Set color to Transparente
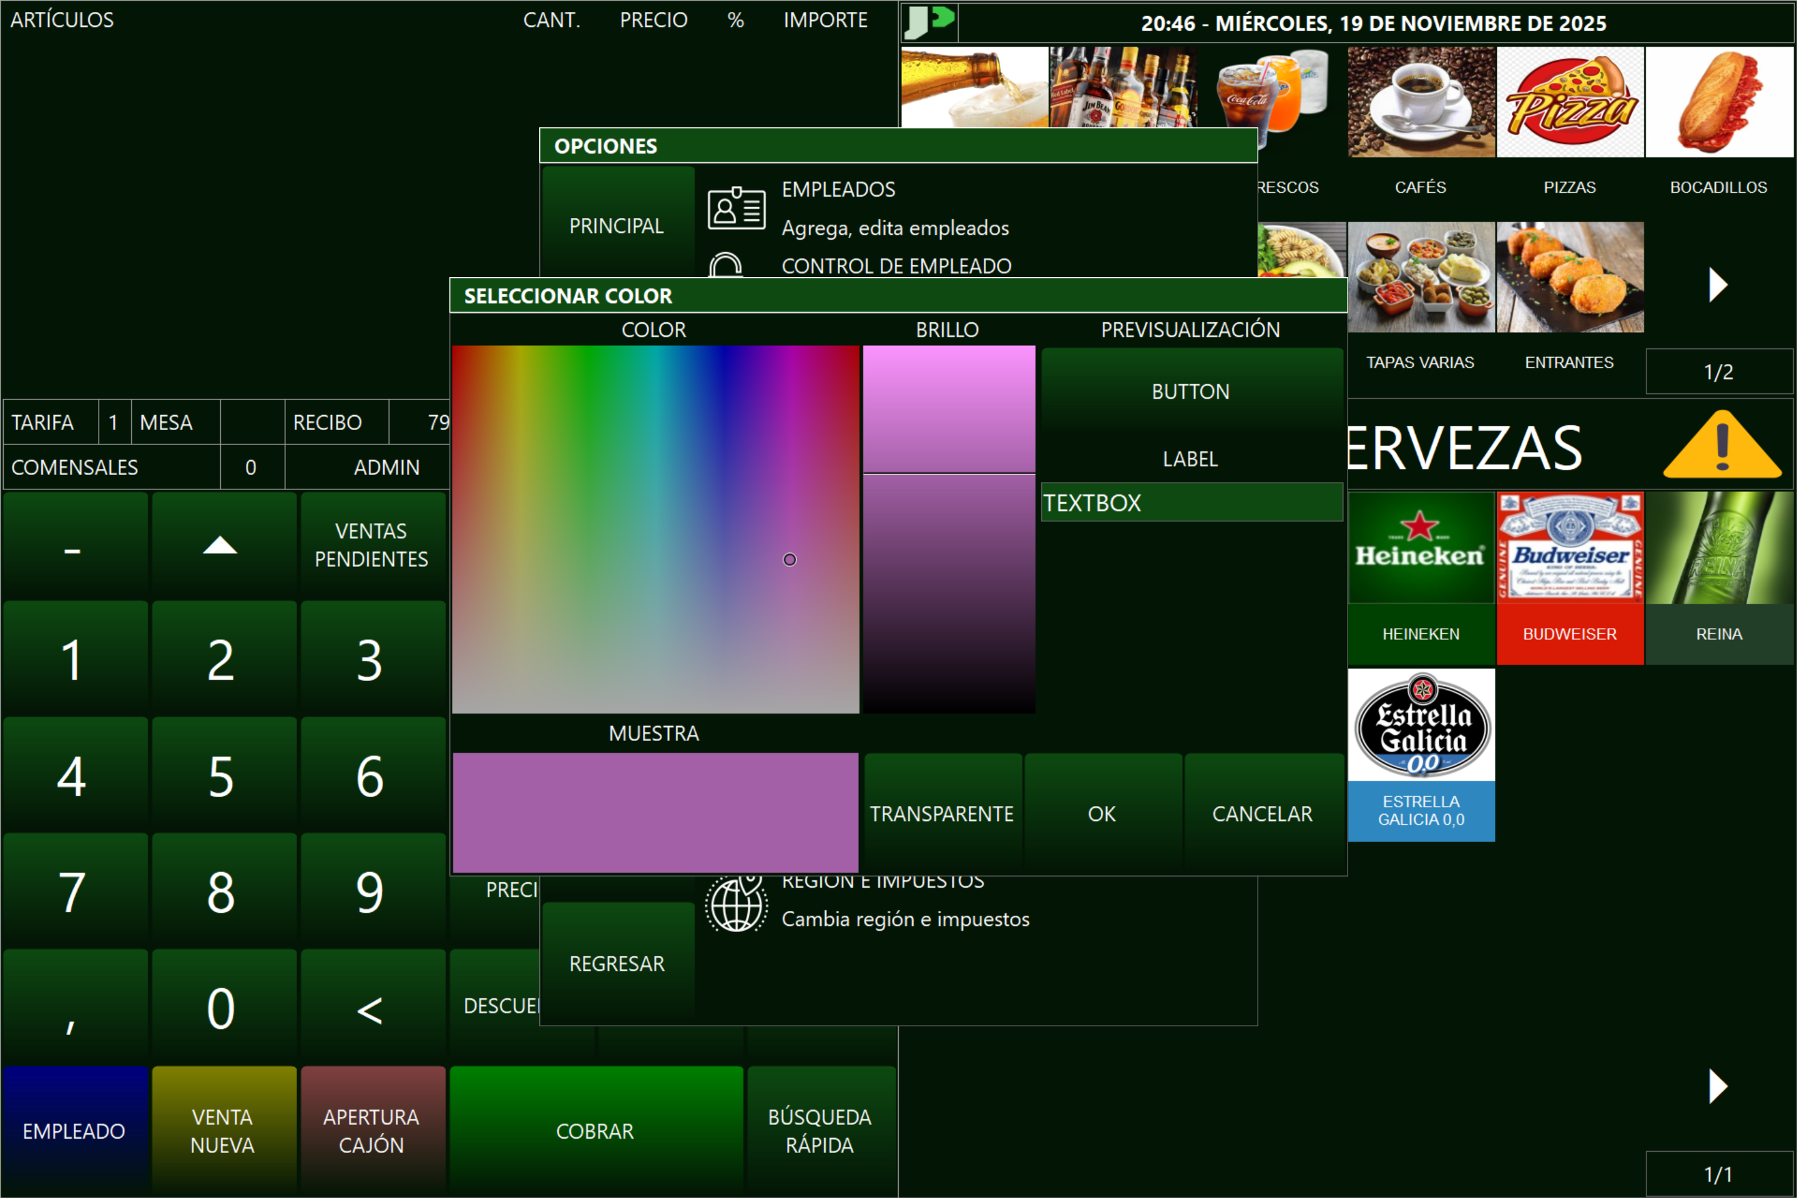 942,813
